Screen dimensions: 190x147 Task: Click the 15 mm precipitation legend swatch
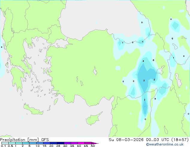47,143
